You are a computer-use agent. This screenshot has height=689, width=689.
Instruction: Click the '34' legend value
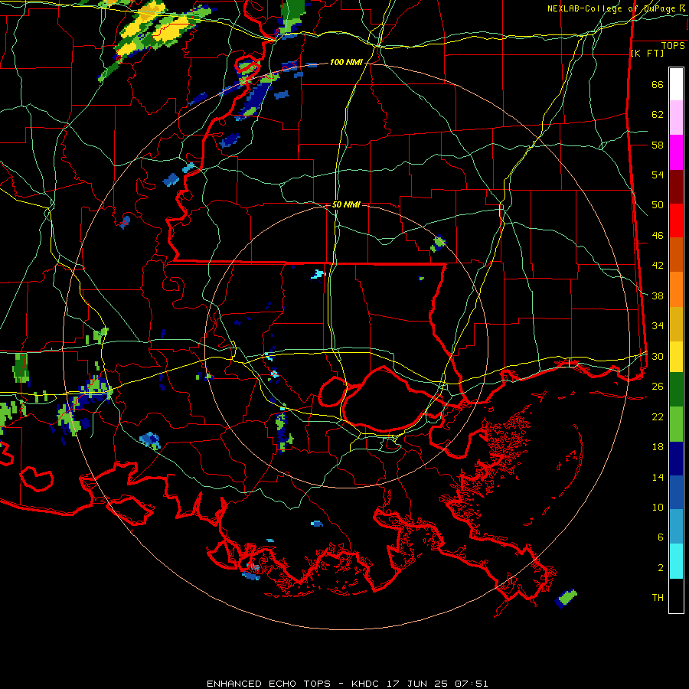(658, 326)
